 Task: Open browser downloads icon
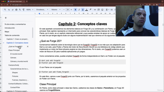point(154,5)
